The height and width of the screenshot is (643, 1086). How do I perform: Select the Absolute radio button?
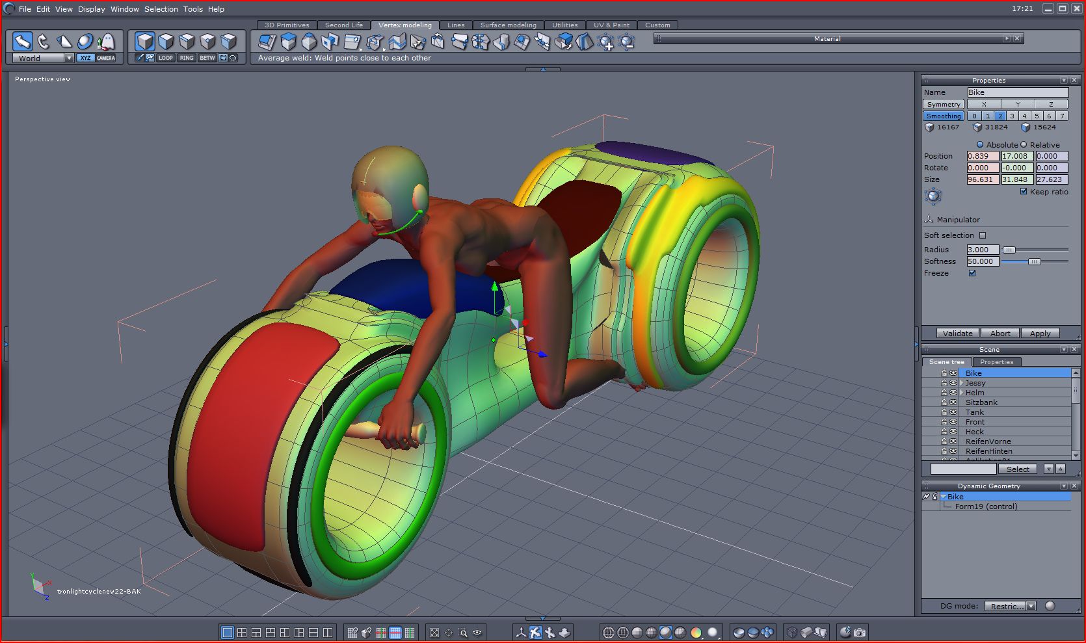(x=980, y=144)
